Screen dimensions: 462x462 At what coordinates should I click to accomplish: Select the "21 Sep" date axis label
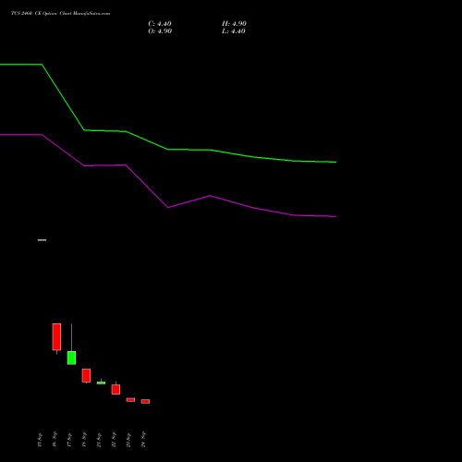(x=99, y=440)
